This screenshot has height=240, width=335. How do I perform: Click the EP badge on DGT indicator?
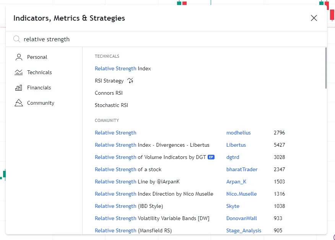point(211,157)
